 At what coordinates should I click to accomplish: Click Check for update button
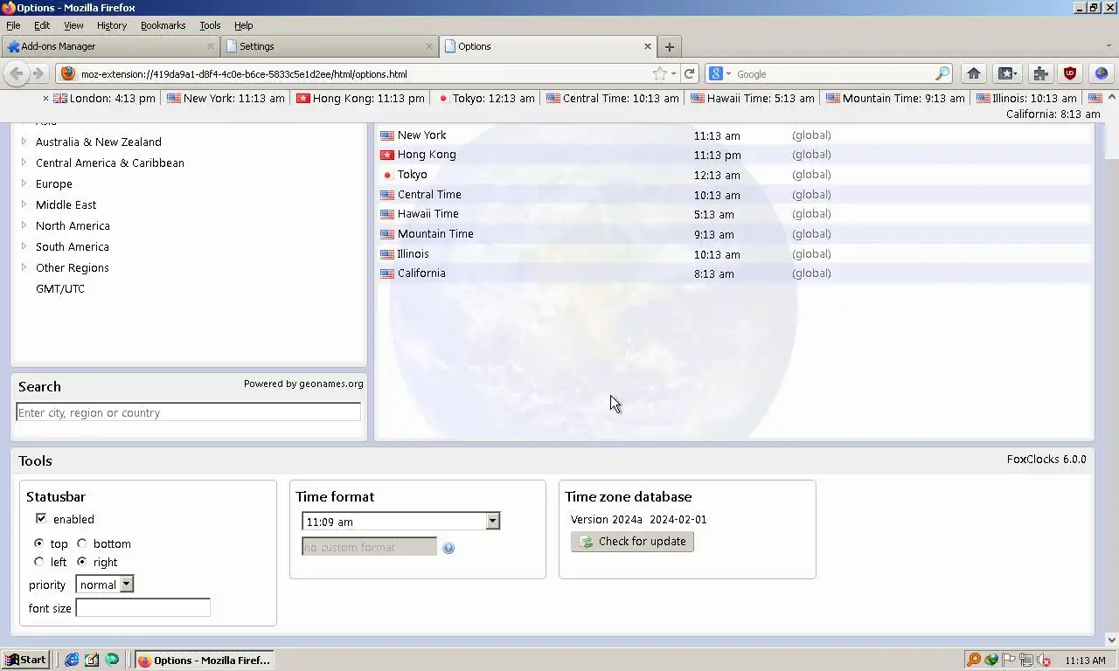pos(633,542)
